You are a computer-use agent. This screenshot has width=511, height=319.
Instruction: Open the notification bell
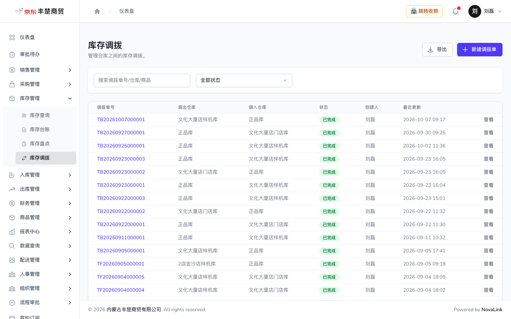tap(456, 11)
